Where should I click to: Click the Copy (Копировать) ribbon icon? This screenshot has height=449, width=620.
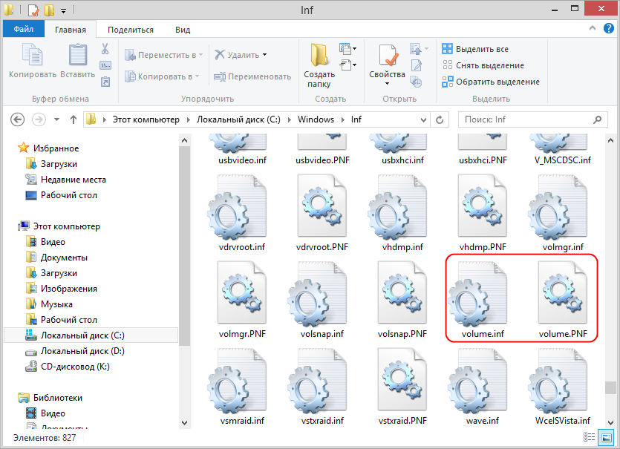33,55
